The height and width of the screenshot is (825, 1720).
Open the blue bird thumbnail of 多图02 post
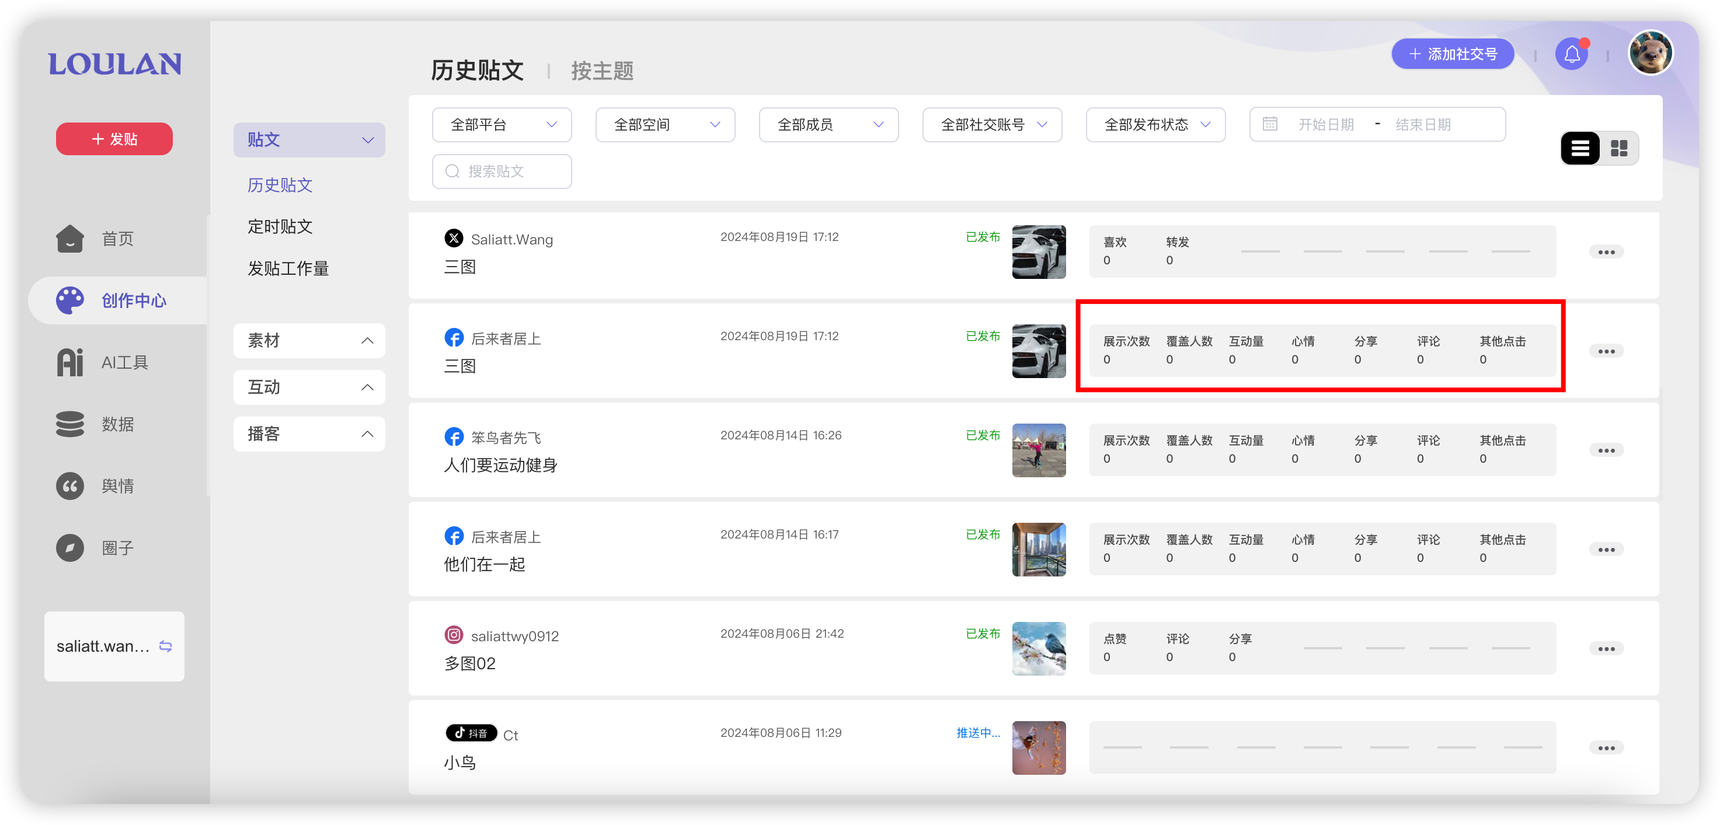point(1038,649)
